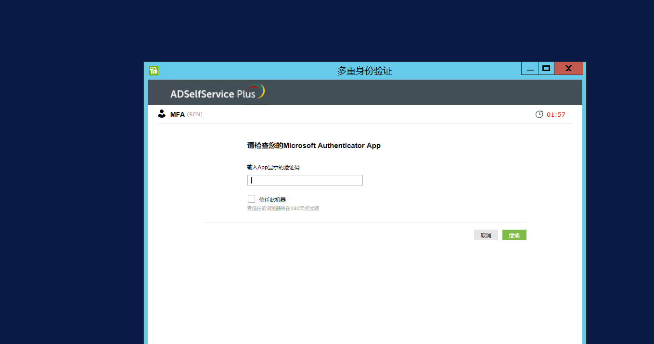The image size is (654, 344).
Task: Close the 多重身份验证 window
Action: 568,69
